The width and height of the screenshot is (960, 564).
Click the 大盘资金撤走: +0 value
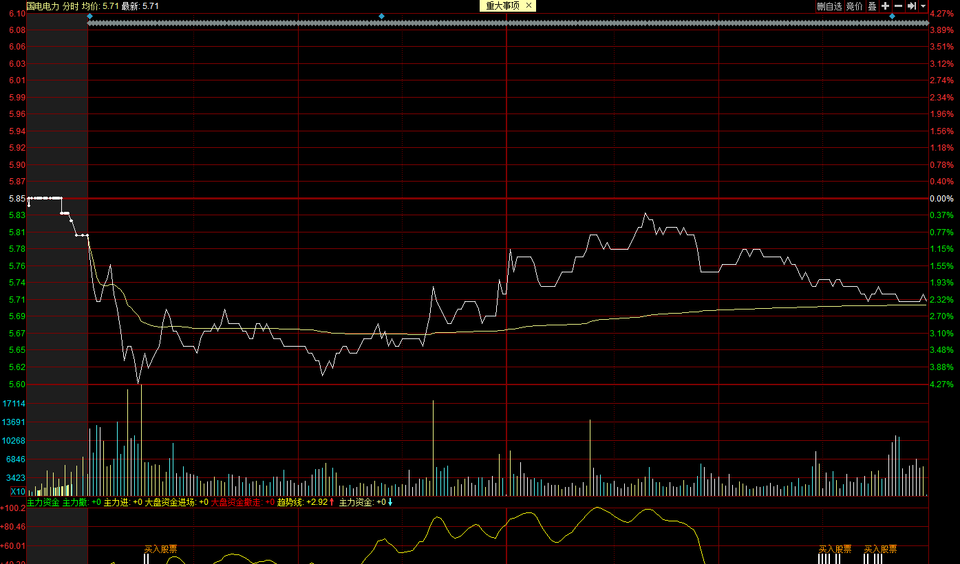(x=243, y=502)
